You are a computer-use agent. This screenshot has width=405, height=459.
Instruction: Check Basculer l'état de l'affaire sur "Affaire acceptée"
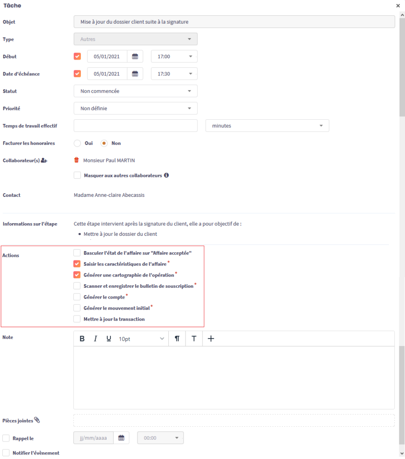tap(77, 253)
